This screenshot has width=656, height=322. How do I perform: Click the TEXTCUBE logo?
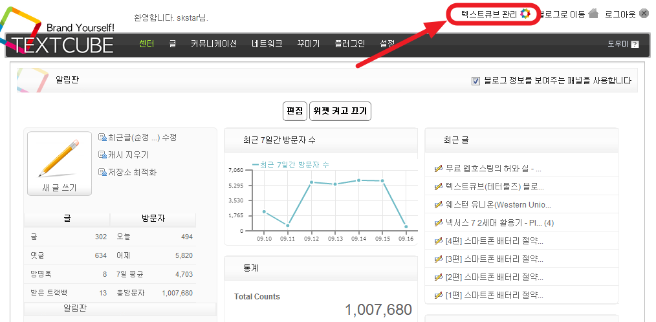tap(62, 45)
